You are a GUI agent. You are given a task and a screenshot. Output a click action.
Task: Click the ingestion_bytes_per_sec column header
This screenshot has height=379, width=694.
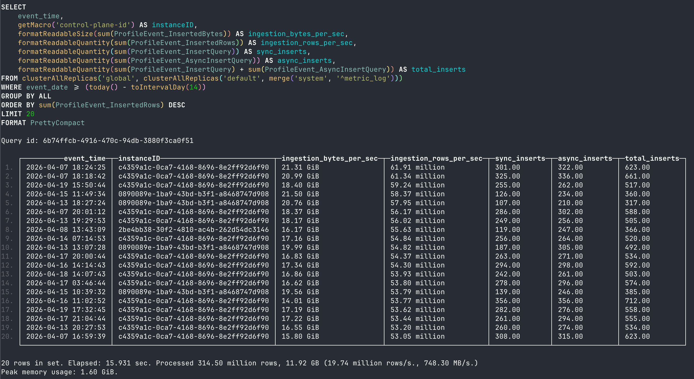pyautogui.click(x=329, y=158)
